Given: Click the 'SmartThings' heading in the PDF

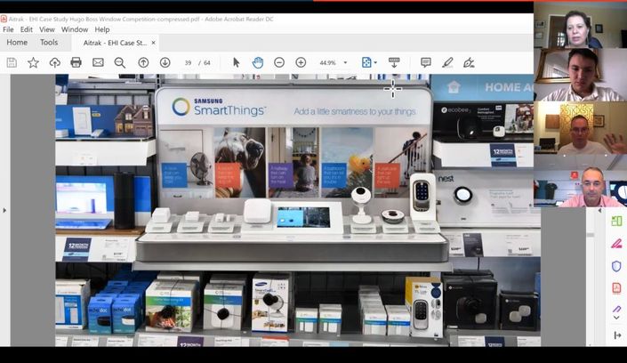Looking at the screenshot, I should click(229, 110).
